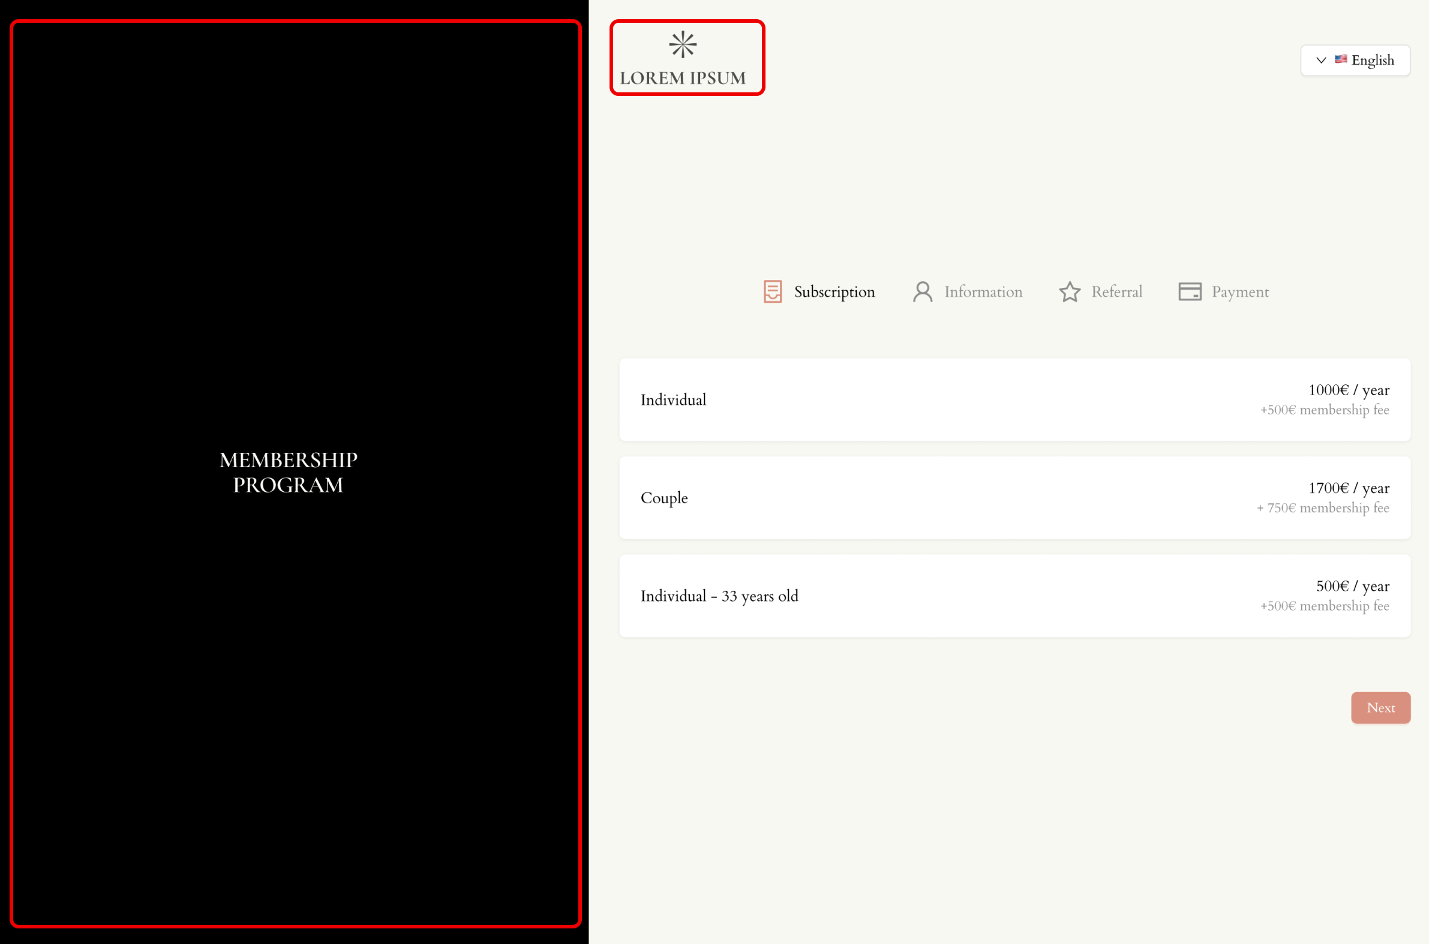Switch to the Subscription step tab
1429x944 pixels.
coord(834,292)
